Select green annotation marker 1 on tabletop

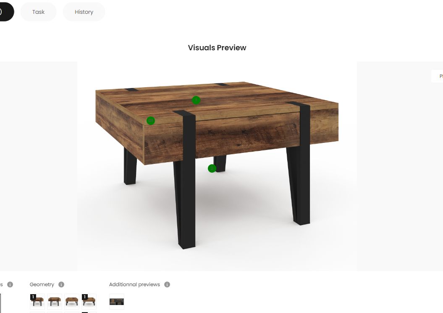click(196, 100)
